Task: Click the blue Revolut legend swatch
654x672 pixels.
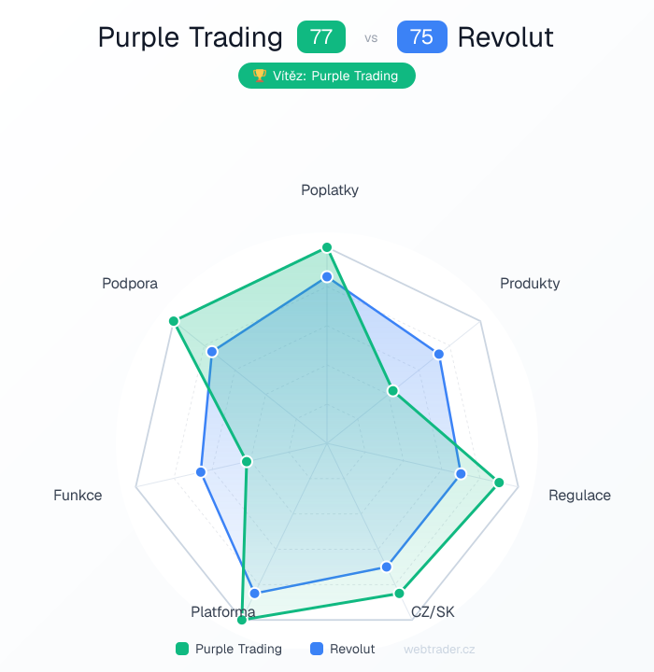Action: 317,649
